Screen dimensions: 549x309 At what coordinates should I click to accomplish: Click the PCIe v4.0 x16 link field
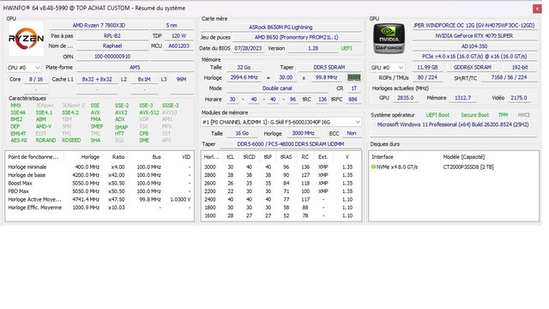(474, 56)
